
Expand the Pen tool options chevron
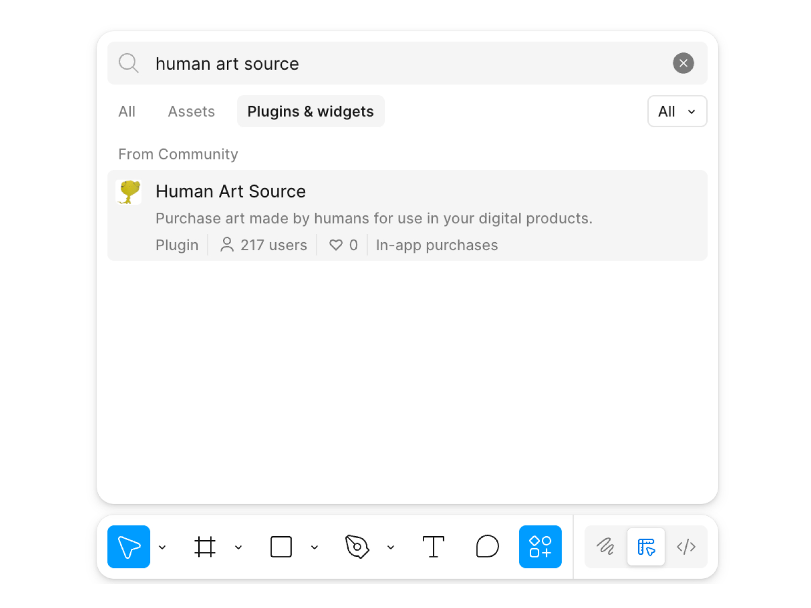[391, 547]
